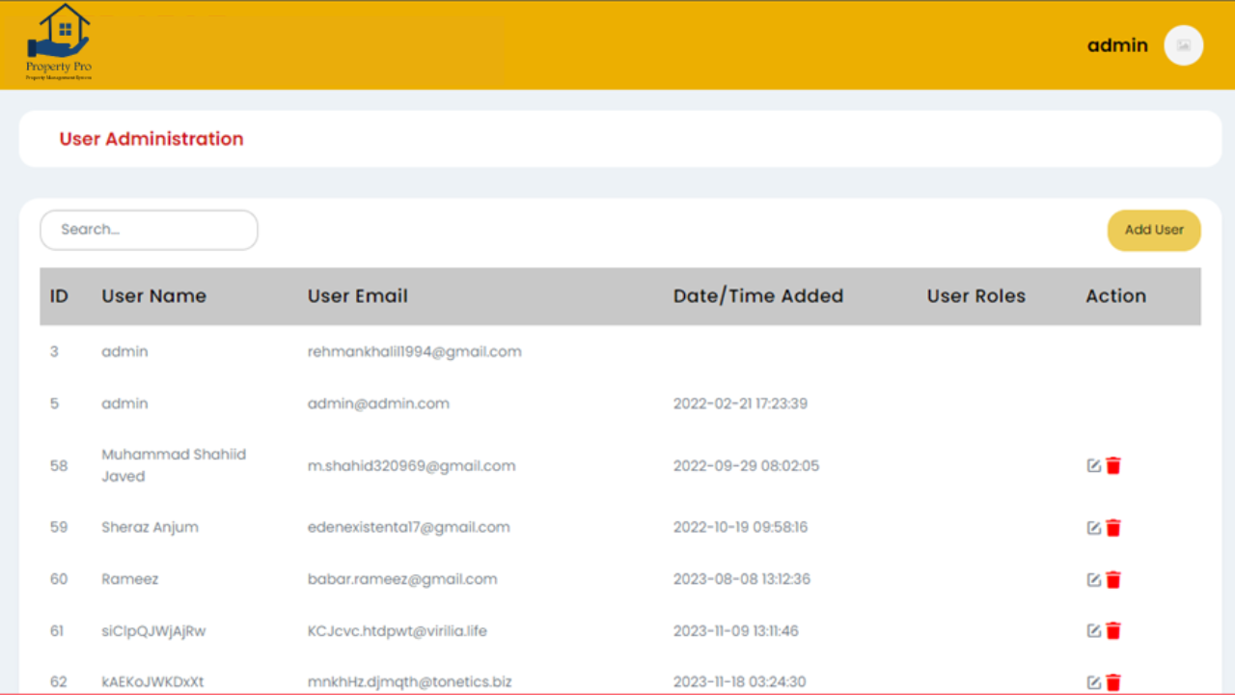
Task: Click the Add User button
Action: pos(1153,231)
